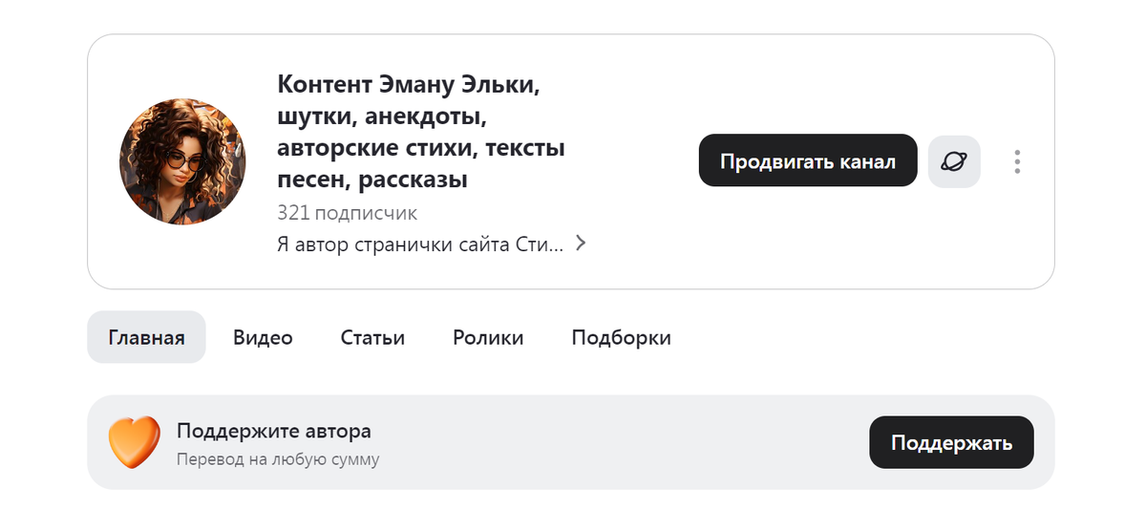This screenshot has width=1146, height=510.
Task: Switch to the Главная tab
Action: point(146,337)
